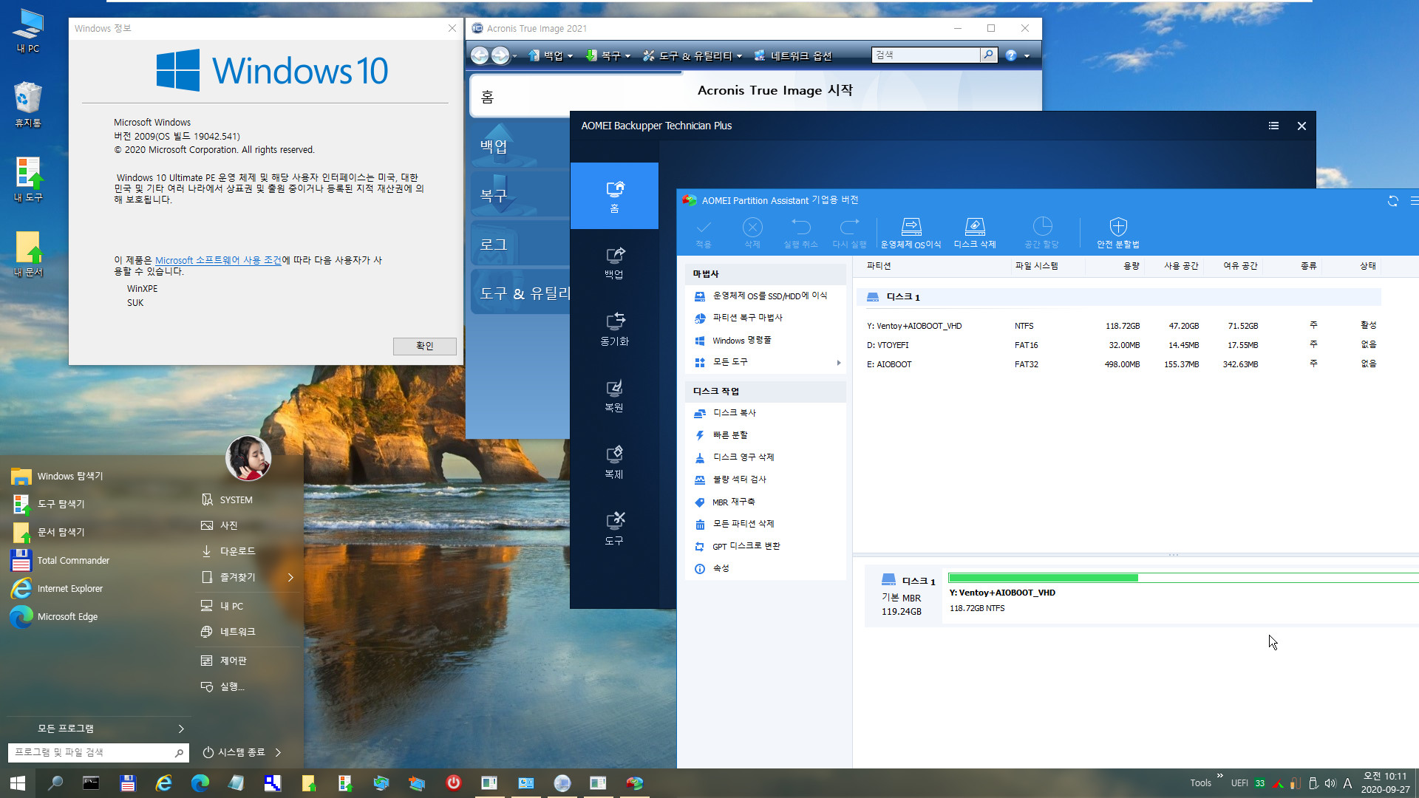Click the red power icon on the taskbar
Image resolution: width=1419 pixels, height=798 pixels.
[x=453, y=783]
